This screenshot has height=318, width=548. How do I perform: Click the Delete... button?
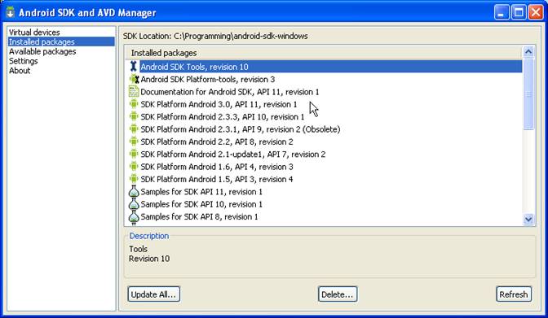(338, 294)
